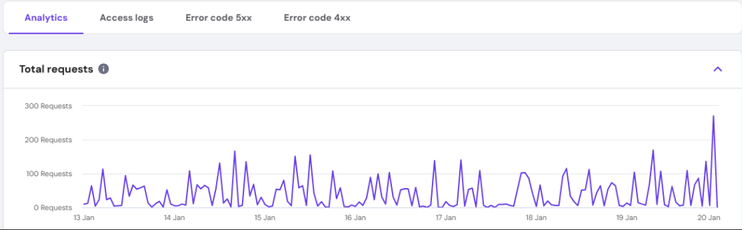Viewport: 742px width, 230px height.
Task: Collapse the Total requests panel chevron
Action: tap(717, 69)
